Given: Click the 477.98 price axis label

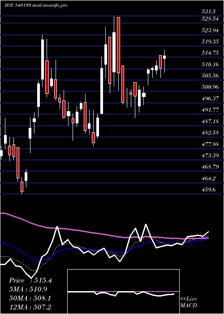Looking at the screenshot, I should coord(211,144).
